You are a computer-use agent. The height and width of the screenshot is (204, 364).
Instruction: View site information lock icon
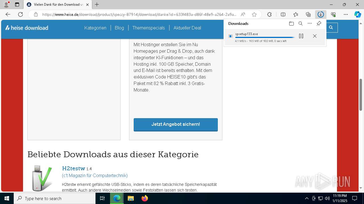(x=36, y=14)
